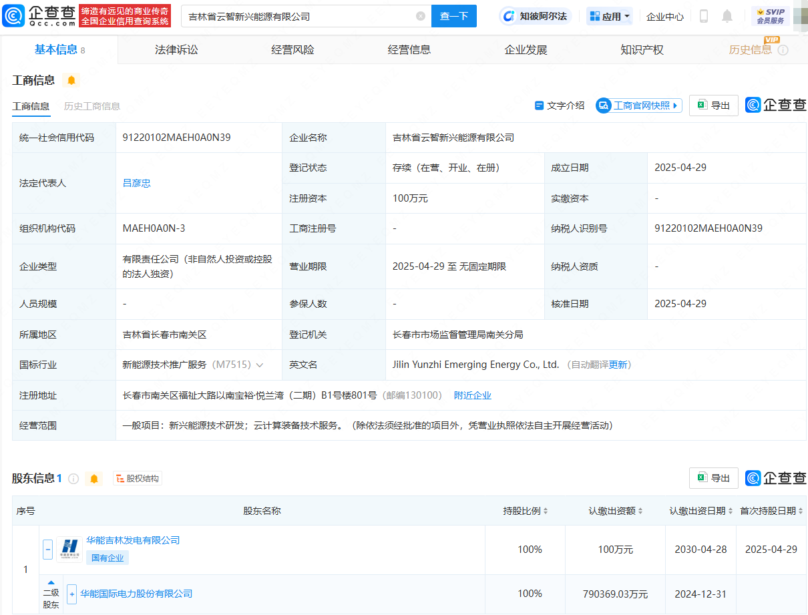The width and height of the screenshot is (808, 615).
Task: Switch to 知识产权 tab
Action: (642, 49)
